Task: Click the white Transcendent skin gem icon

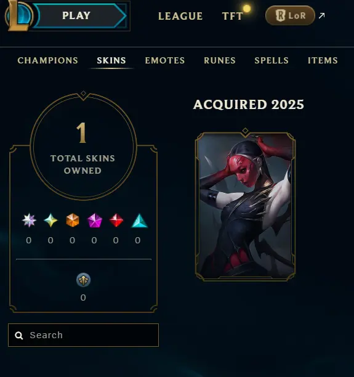Action: [x=29, y=221]
